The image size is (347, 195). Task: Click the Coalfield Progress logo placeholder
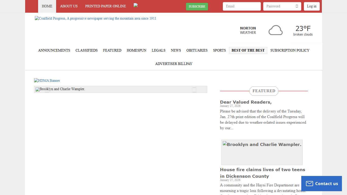click(95, 18)
